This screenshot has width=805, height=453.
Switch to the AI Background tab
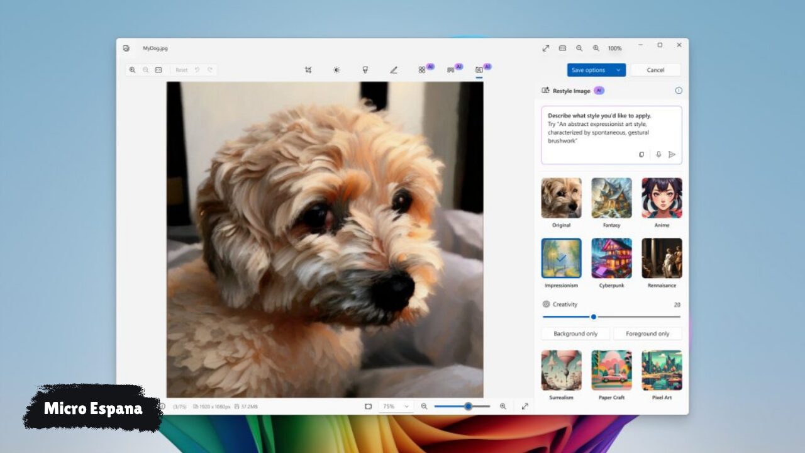451,70
